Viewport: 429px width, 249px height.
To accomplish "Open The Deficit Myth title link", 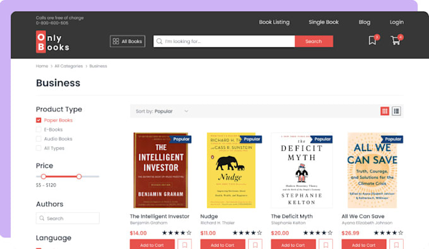I will (291, 216).
